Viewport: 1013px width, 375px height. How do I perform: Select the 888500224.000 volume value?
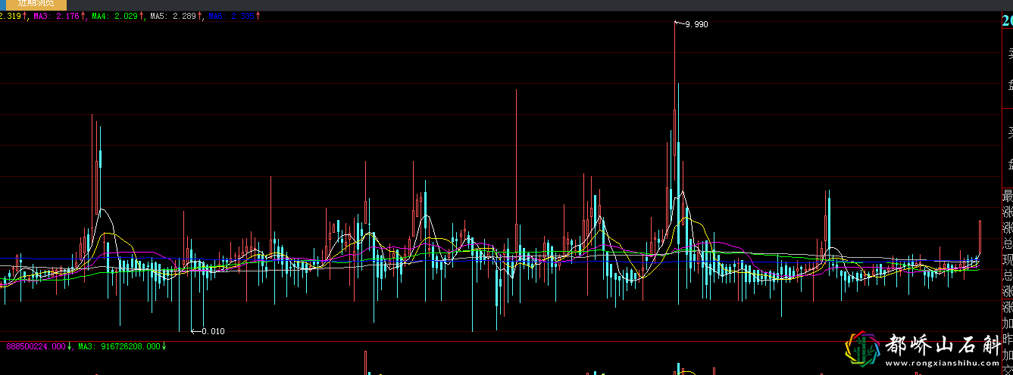(x=36, y=346)
